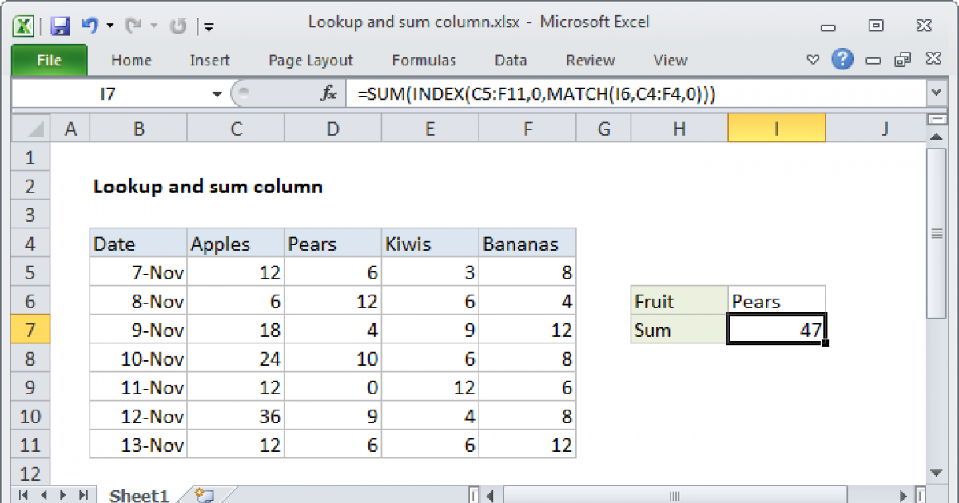The image size is (959, 503).
Task: Click the Excel application icon in title bar
Action: (25, 26)
